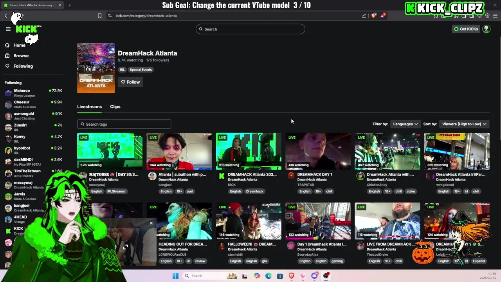Close the DreamHack Atlanta browser tab
The image size is (501, 282).
tap(59, 5)
